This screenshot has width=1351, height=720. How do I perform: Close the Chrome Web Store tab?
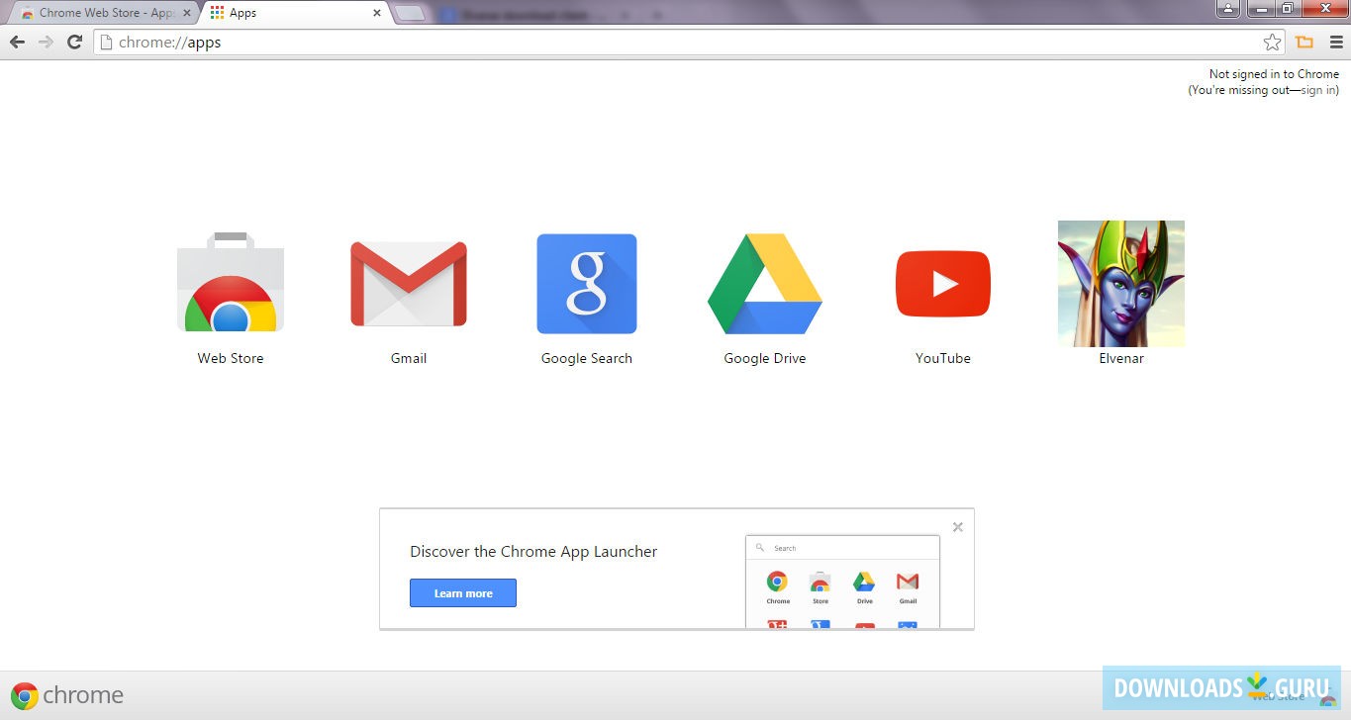(187, 13)
